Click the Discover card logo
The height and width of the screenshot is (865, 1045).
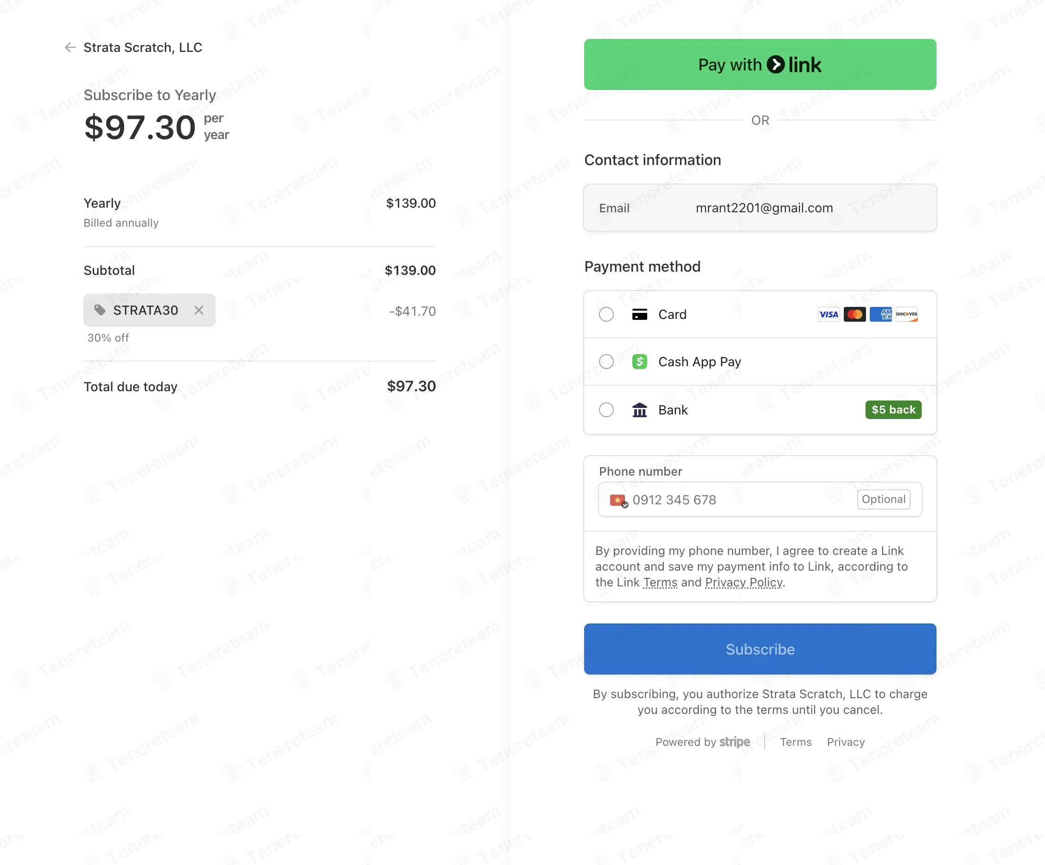(906, 314)
